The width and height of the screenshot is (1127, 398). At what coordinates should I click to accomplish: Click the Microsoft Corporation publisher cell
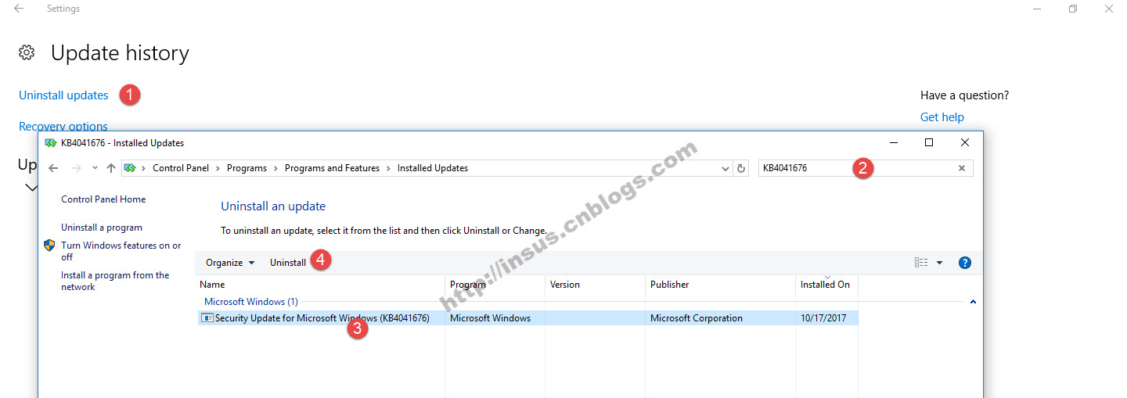697,318
